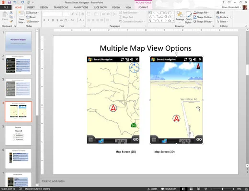
Task: Select slide 2 thumbnail
Action: (x=18, y=65)
